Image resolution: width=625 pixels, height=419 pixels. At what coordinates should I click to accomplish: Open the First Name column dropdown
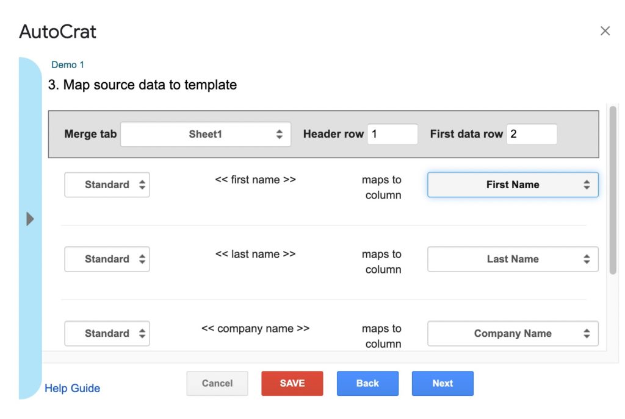[513, 185]
